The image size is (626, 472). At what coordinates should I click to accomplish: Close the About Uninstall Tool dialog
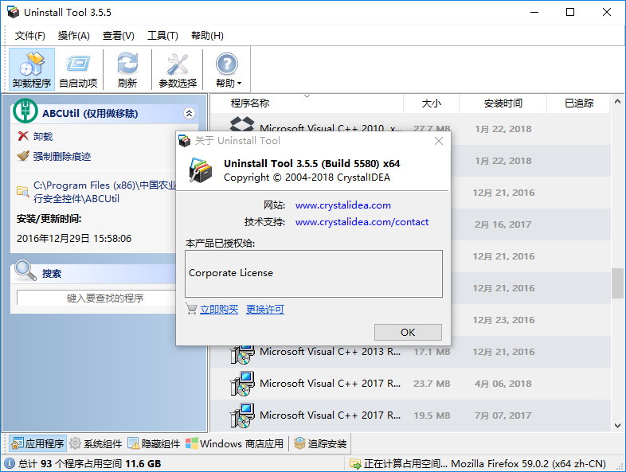click(439, 140)
